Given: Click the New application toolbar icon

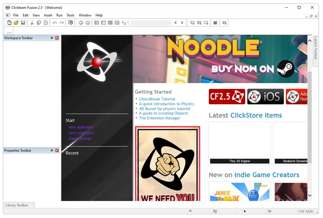Looking at the screenshot, I should pos(9,23).
